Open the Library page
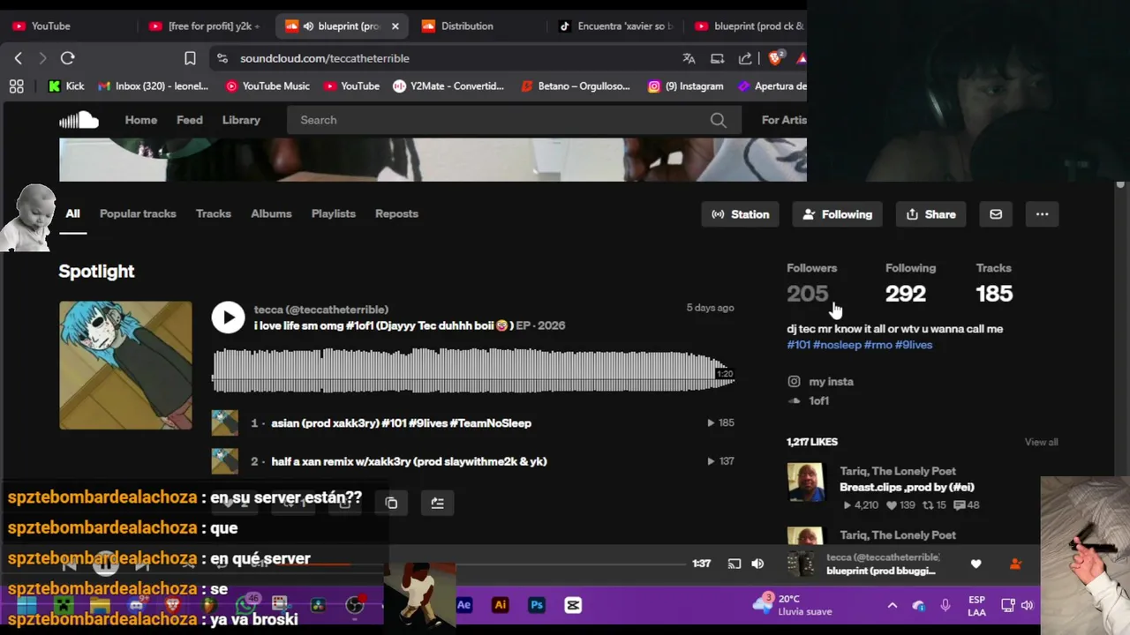Screen dimensions: 1130x635 pos(241,120)
